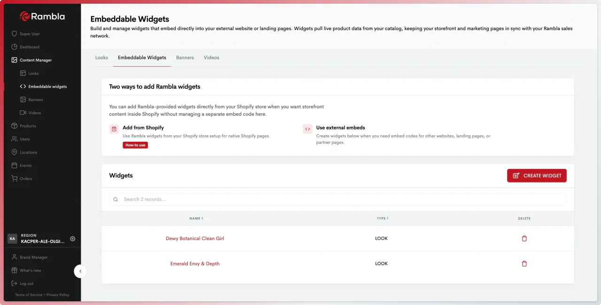Viewport: 601px width, 305px height.
Task: Click the Banners picture icon
Action: coord(23,99)
